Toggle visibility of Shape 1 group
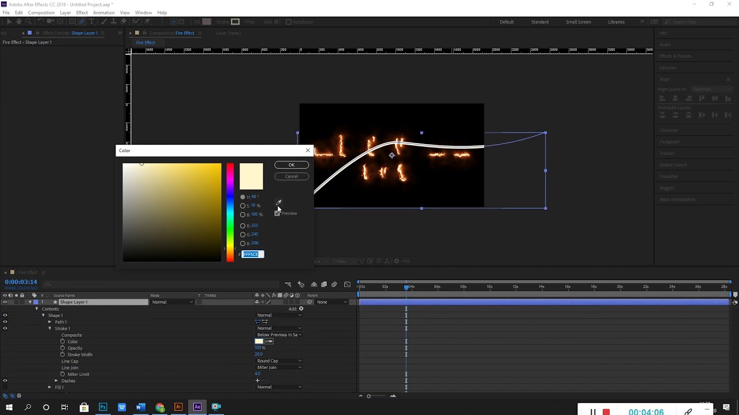Image resolution: width=739 pixels, height=415 pixels. (5, 315)
